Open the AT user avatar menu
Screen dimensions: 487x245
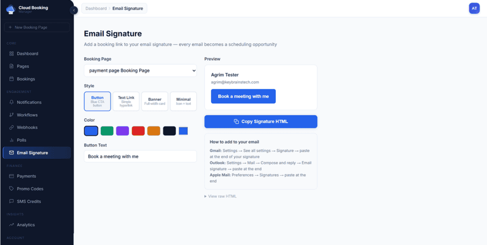click(474, 8)
